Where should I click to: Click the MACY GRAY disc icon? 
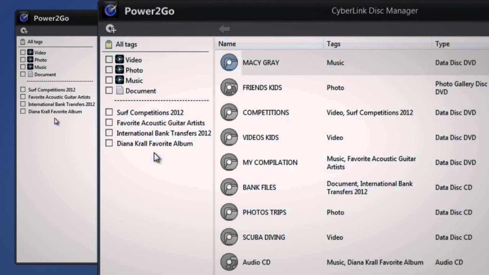click(229, 62)
